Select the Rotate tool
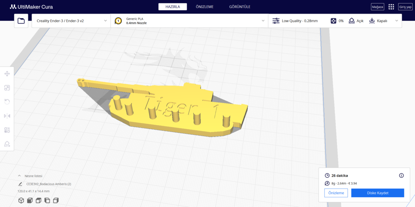The width and height of the screenshot is (415, 207). [x=7, y=102]
